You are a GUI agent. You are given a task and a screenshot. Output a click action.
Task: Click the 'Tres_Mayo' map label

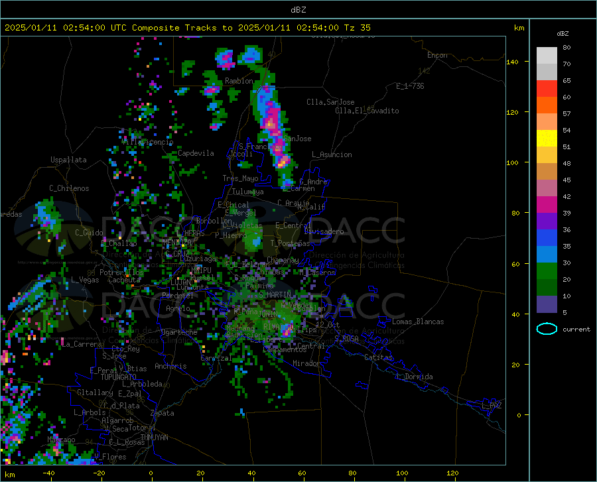pos(240,178)
